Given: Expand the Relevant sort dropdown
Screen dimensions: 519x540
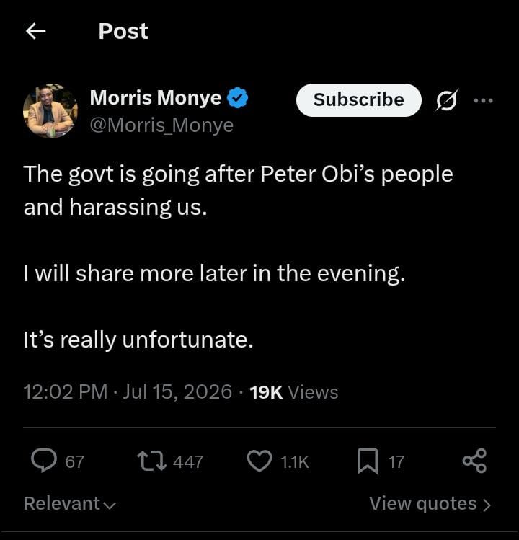Looking at the screenshot, I should click(x=70, y=503).
